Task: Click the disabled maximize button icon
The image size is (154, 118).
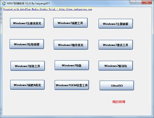Action: (139, 2)
